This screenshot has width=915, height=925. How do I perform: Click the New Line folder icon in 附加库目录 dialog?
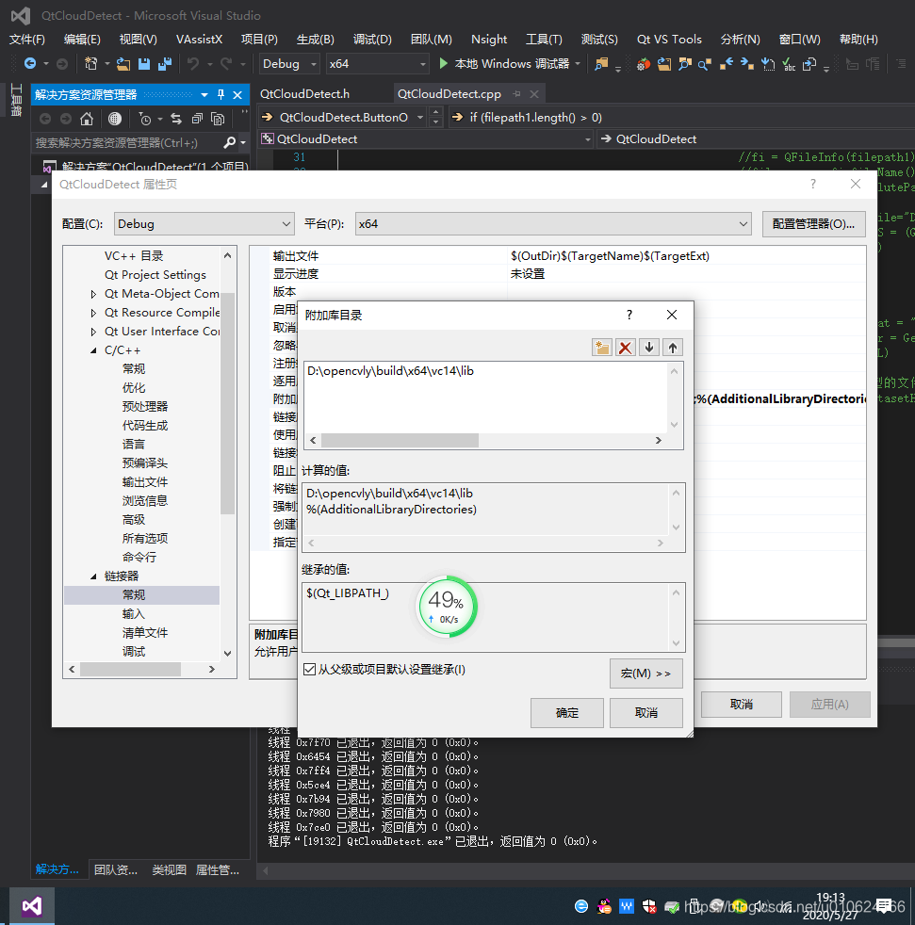pyautogui.click(x=601, y=347)
